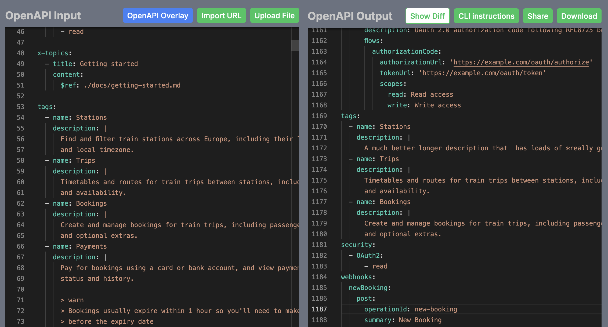Viewport: 608px width, 327px height.
Task: Click line number 53 in input editor
Action: pos(20,107)
